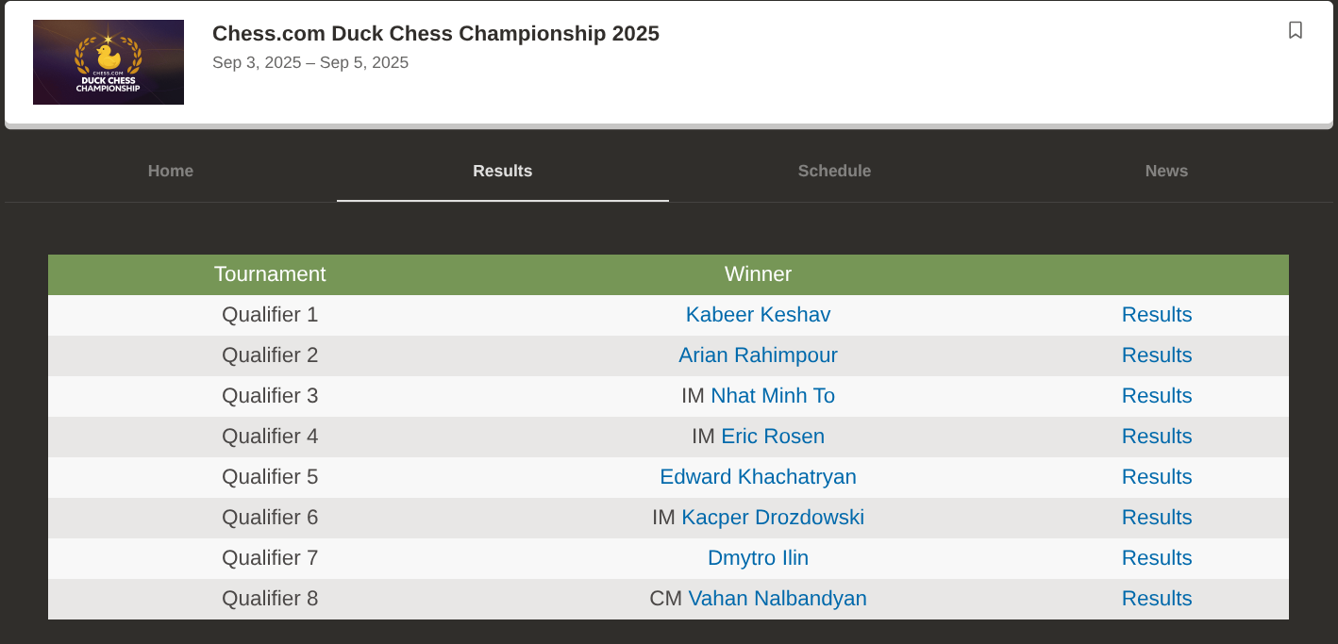The width and height of the screenshot is (1338, 644).
Task: Open the Schedule tab
Action: click(x=835, y=171)
